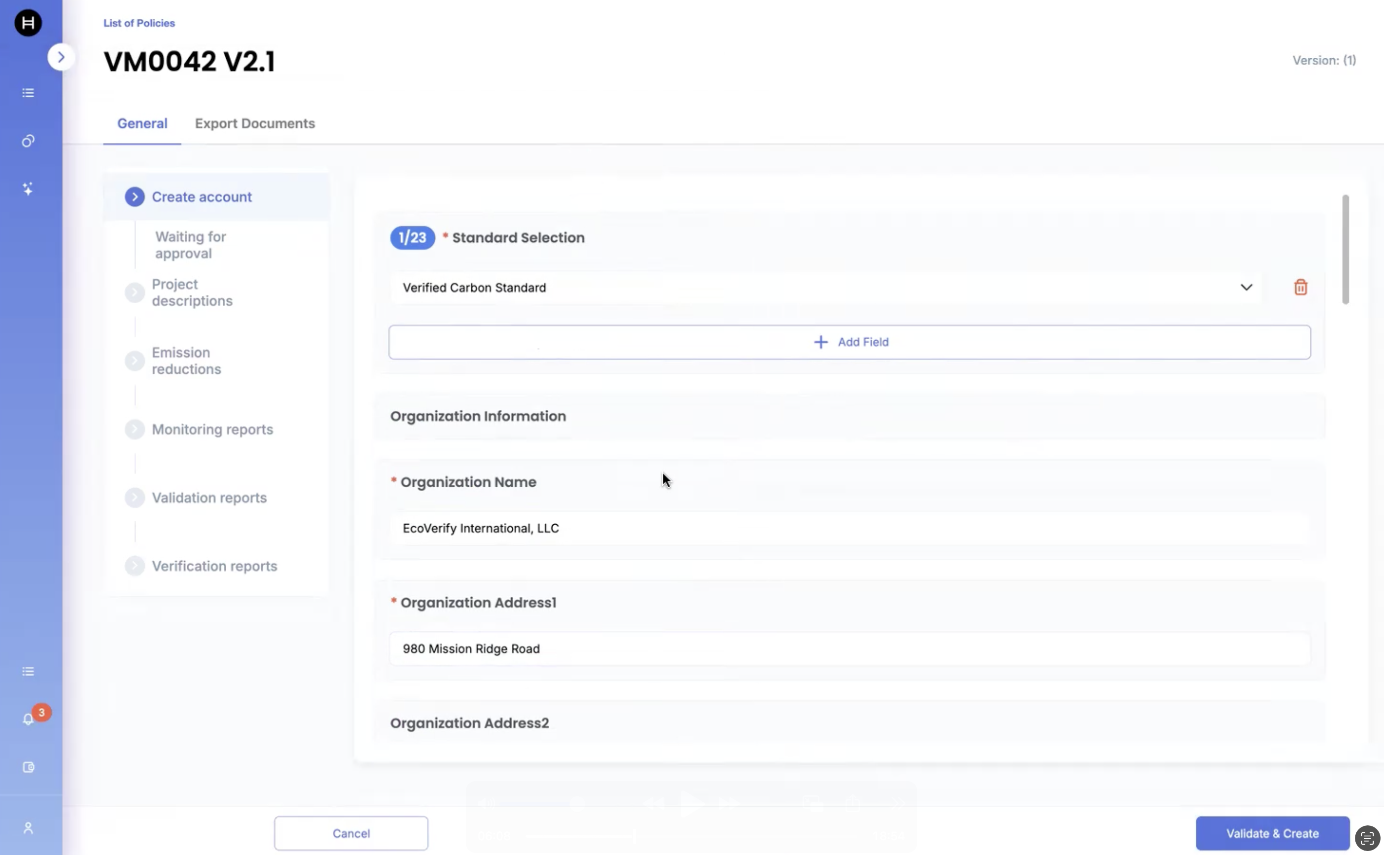Click the H logo icon in sidebar
The height and width of the screenshot is (855, 1384).
tap(28, 23)
